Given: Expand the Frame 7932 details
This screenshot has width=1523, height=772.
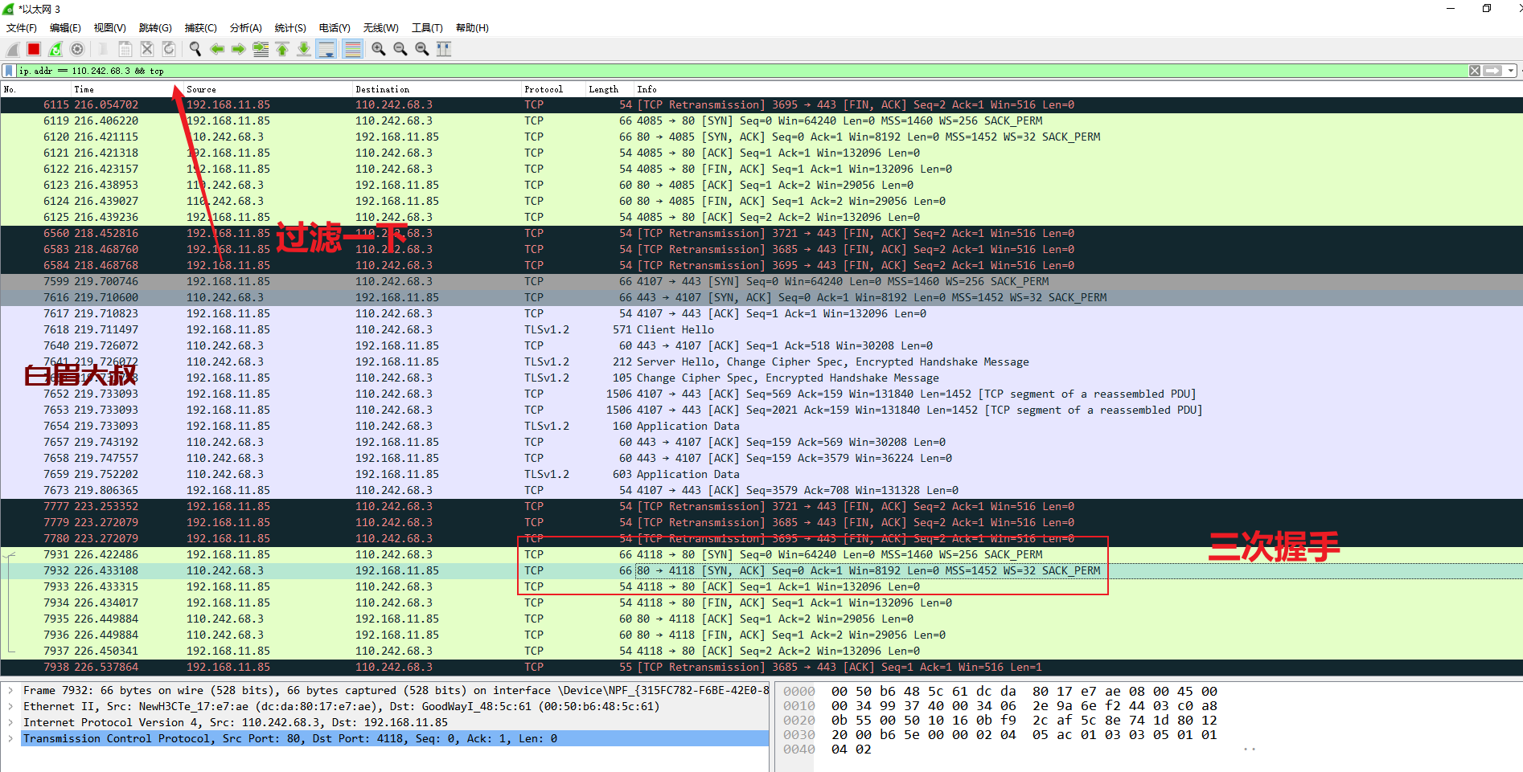Looking at the screenshot, I should (10, 690).
